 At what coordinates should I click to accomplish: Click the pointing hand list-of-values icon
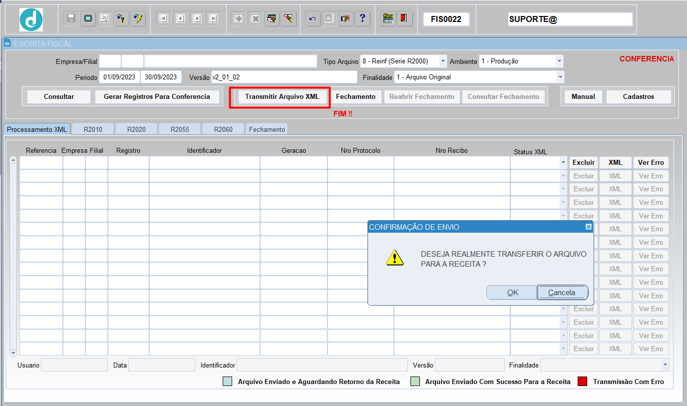(x=345, y=18)
